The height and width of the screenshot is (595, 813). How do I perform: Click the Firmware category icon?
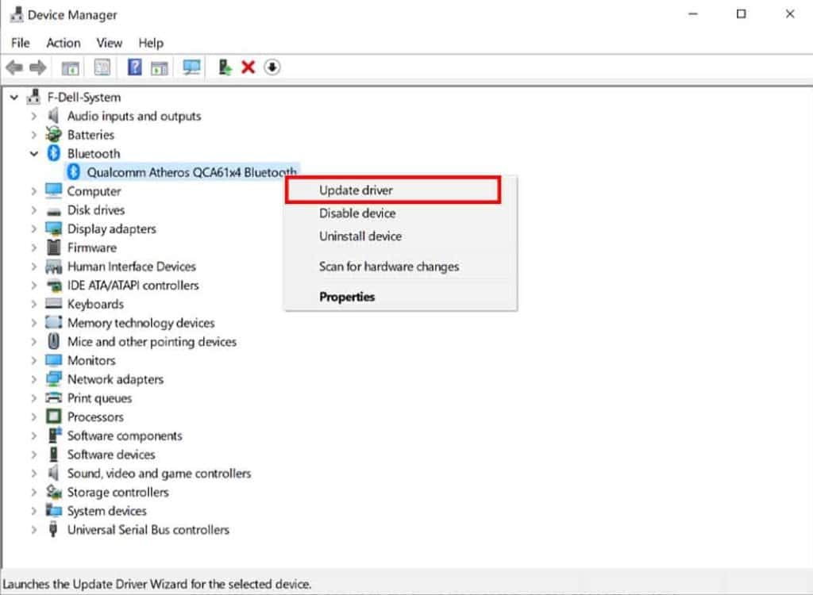tap(53, 248)
